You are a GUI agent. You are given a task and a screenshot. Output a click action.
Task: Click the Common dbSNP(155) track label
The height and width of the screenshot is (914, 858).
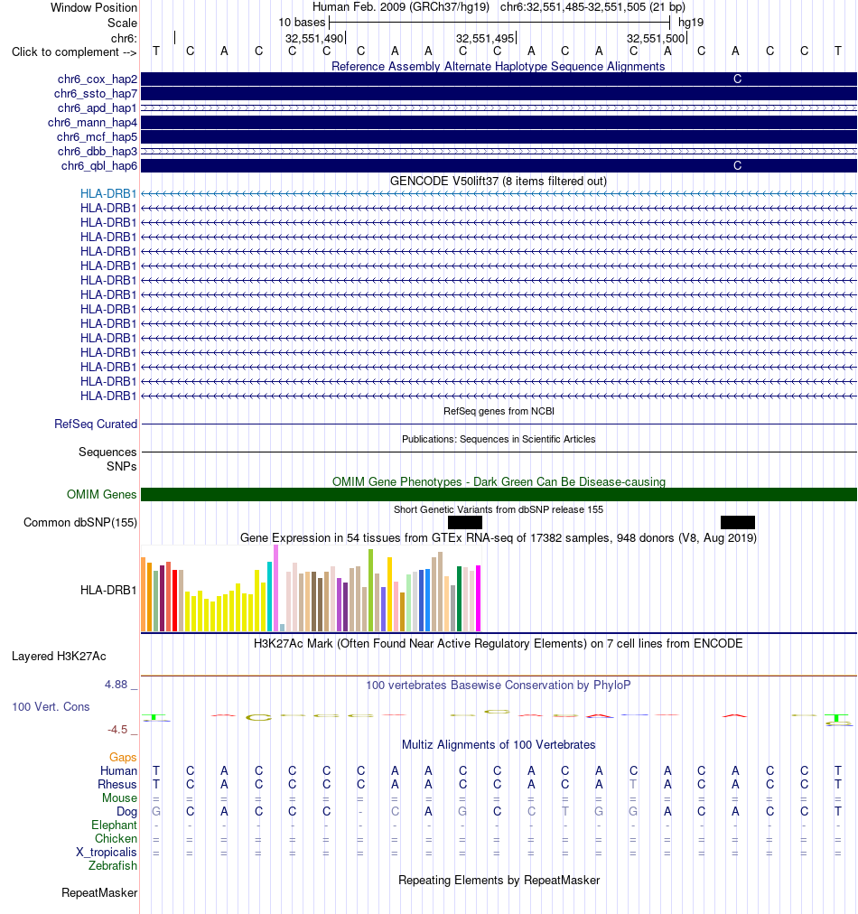(x=80, y=522)
